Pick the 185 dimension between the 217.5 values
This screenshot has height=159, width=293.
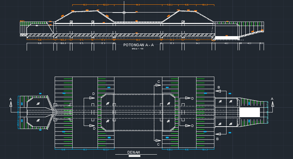(268, 112)
